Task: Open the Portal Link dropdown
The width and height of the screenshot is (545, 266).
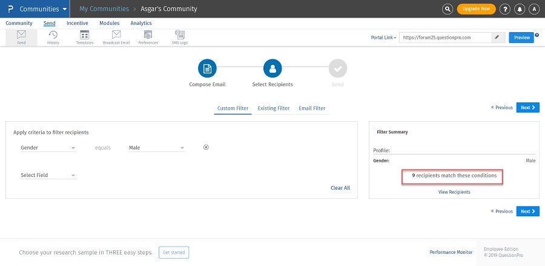Action: click(383, 38)
